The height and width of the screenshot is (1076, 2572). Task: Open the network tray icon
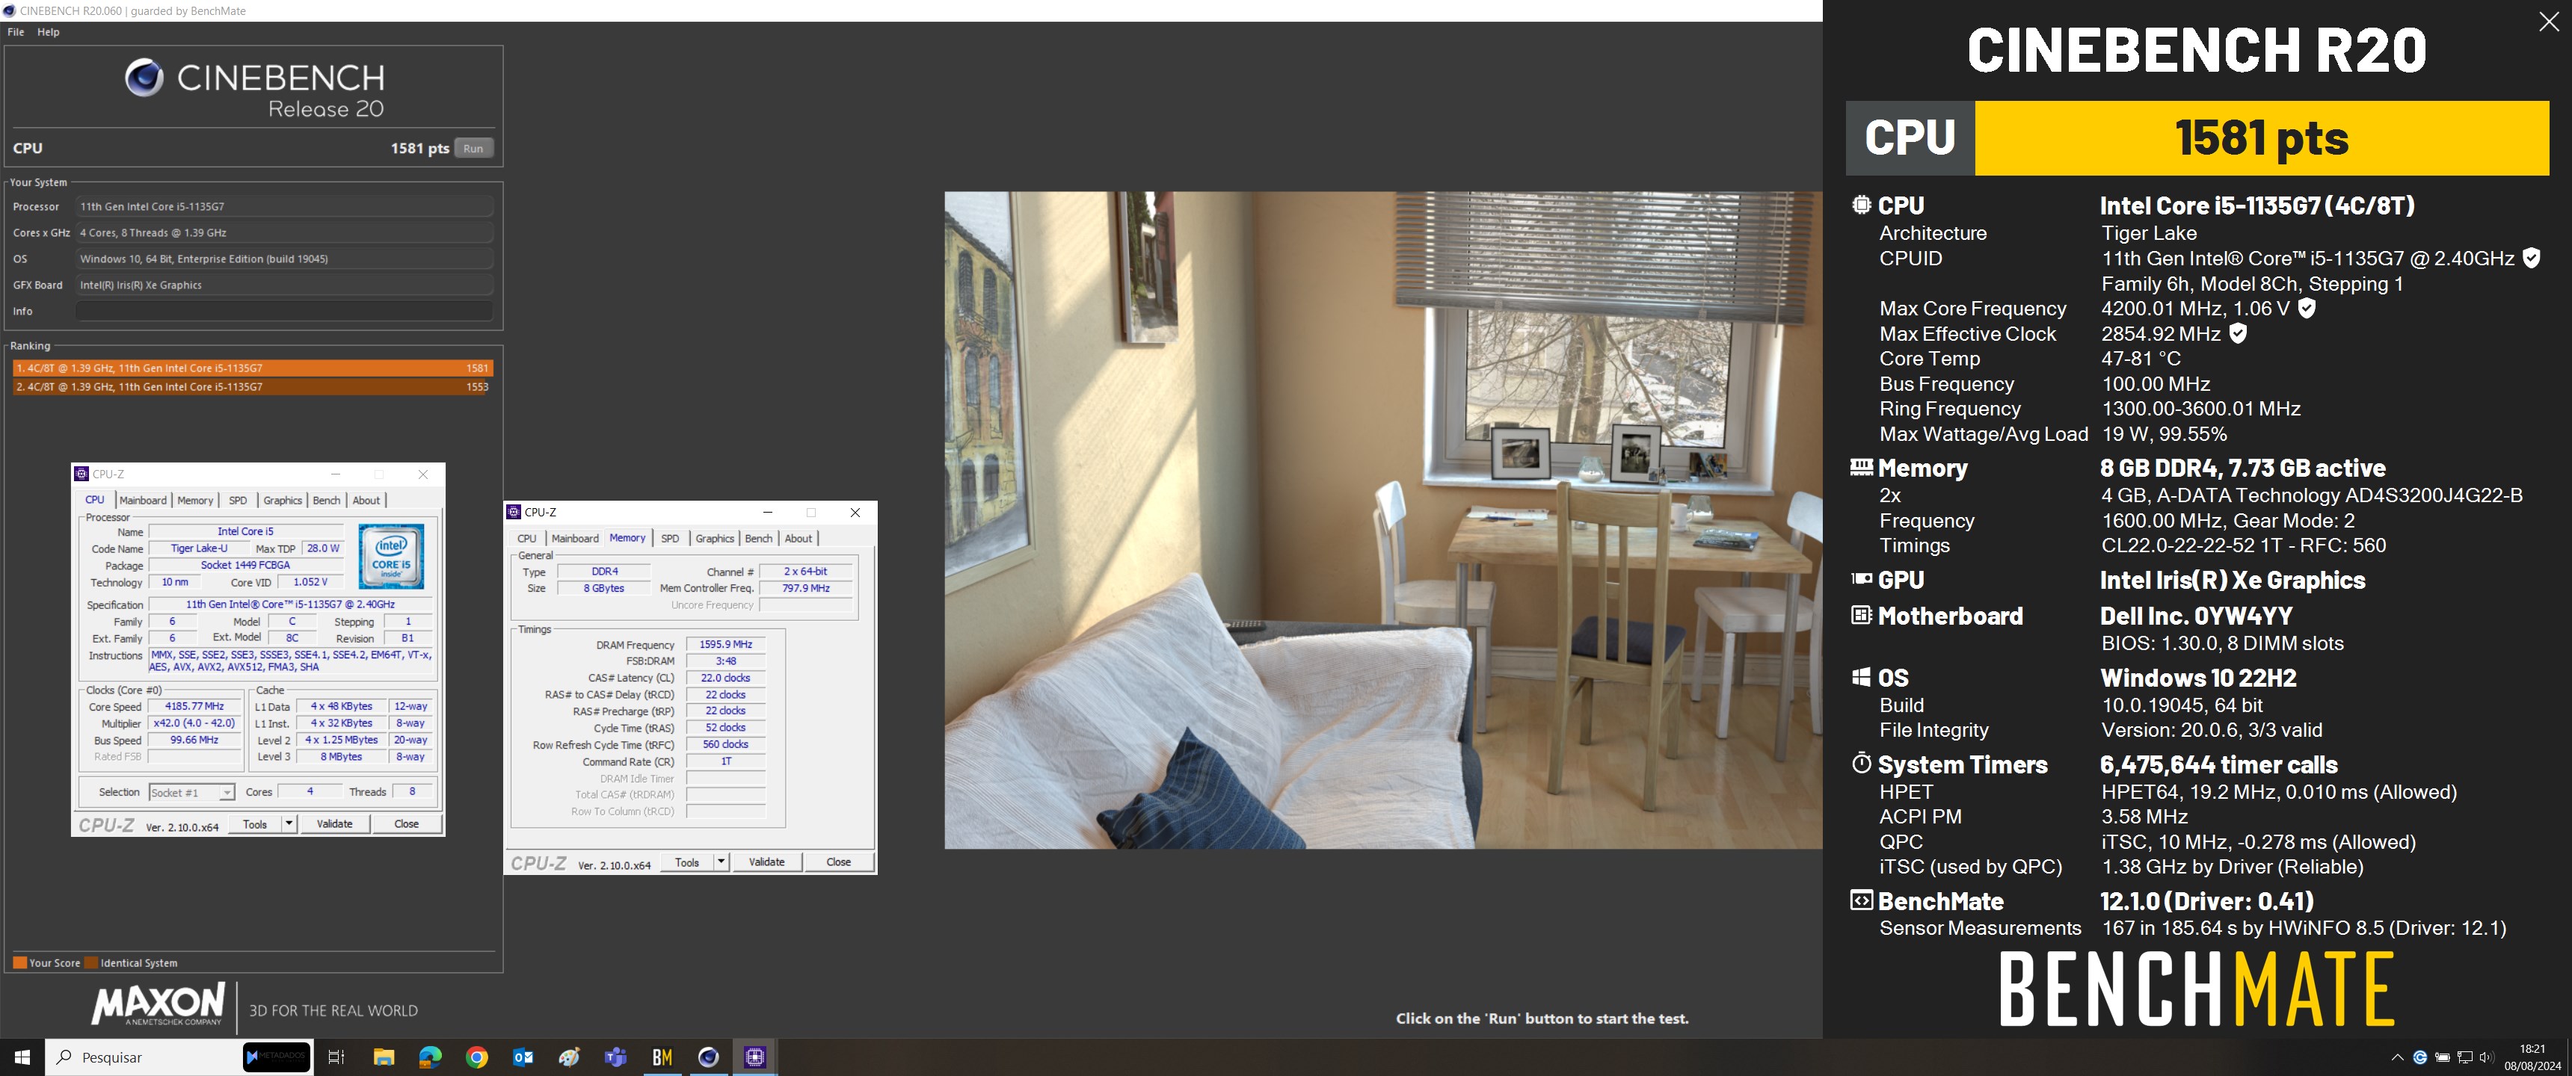pos(2465,1057)
